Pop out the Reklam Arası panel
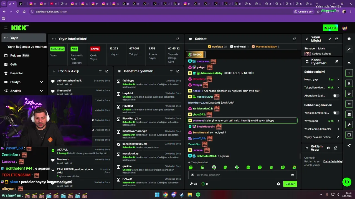Viewport: 355px width, 199px height. tap(336, 148)
